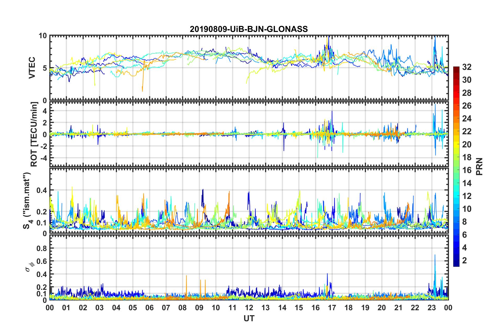Click colorbar tick label 8
The image size is (498, 333).
pos(464,222)
